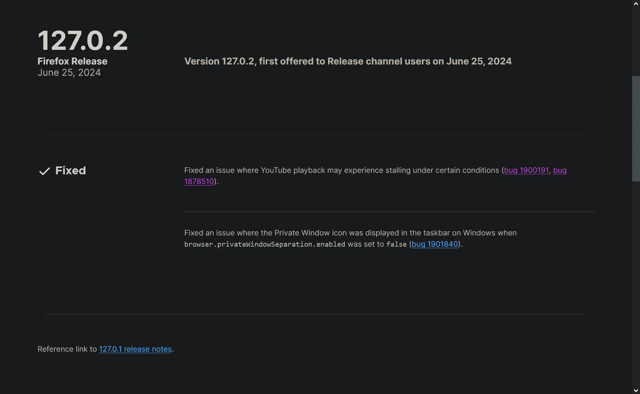Viewport: 640px width, 394px height.
Task: Open the bug 1878510 link
Action: (x=199, y=181)
